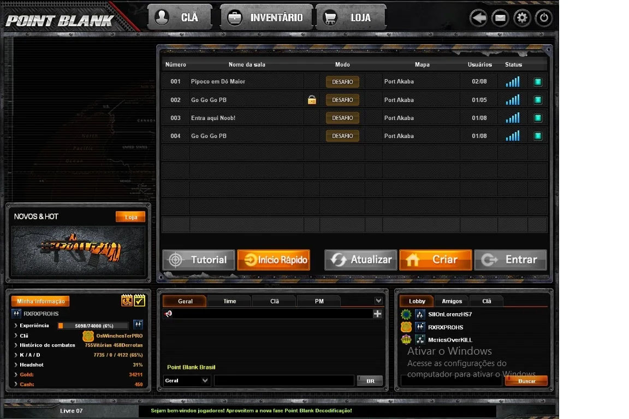Click the tiger rifle thumbnail
This screenshot has height=419, width=629.
(x=79, y=251)
